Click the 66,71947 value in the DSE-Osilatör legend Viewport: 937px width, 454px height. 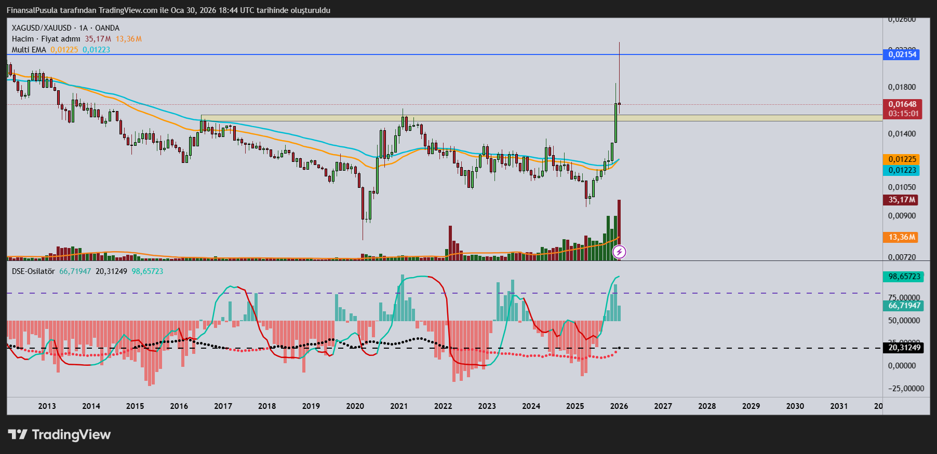(x=75, y=271)
